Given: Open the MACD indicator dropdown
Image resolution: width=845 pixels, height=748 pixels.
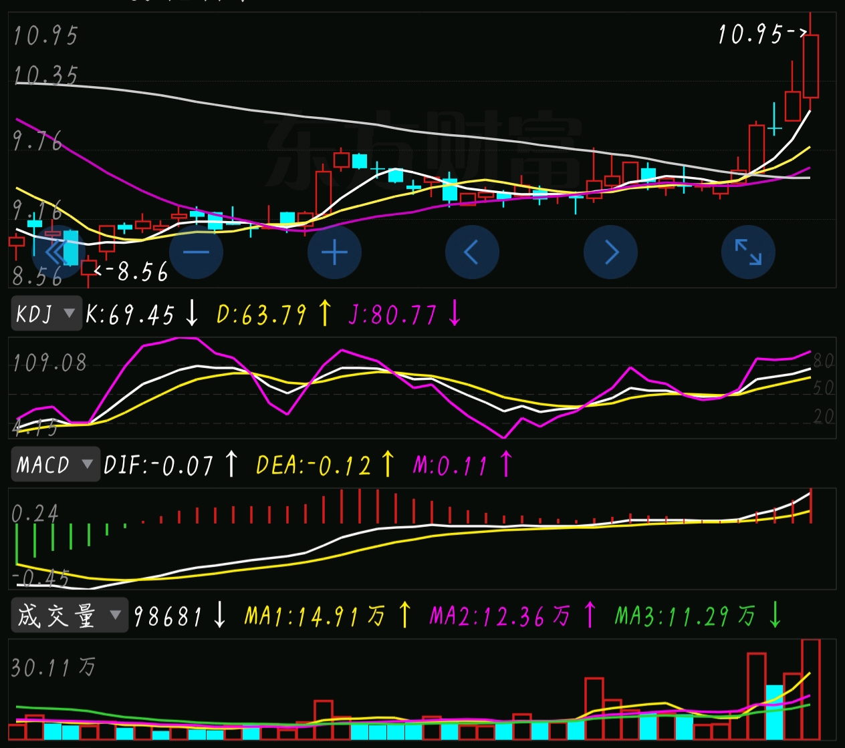Looking at the screenshot, I should 55,464.
